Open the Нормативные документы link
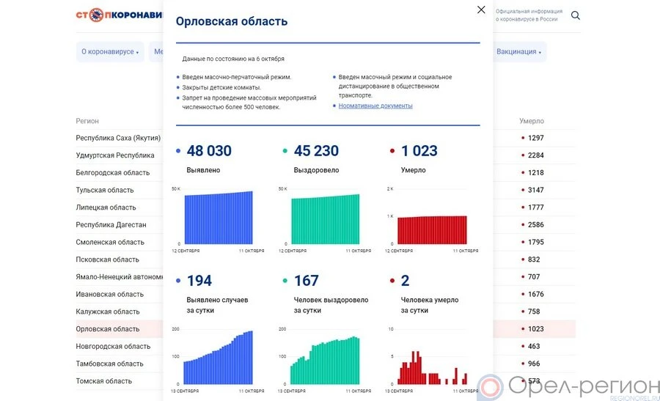The width and height of the screenshot is (660, 401). coord(375,106)
